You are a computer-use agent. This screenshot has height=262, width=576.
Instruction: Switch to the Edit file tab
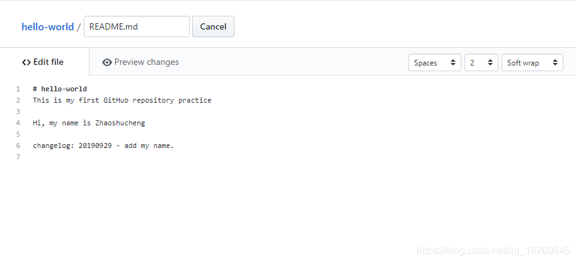pos(45,62)
